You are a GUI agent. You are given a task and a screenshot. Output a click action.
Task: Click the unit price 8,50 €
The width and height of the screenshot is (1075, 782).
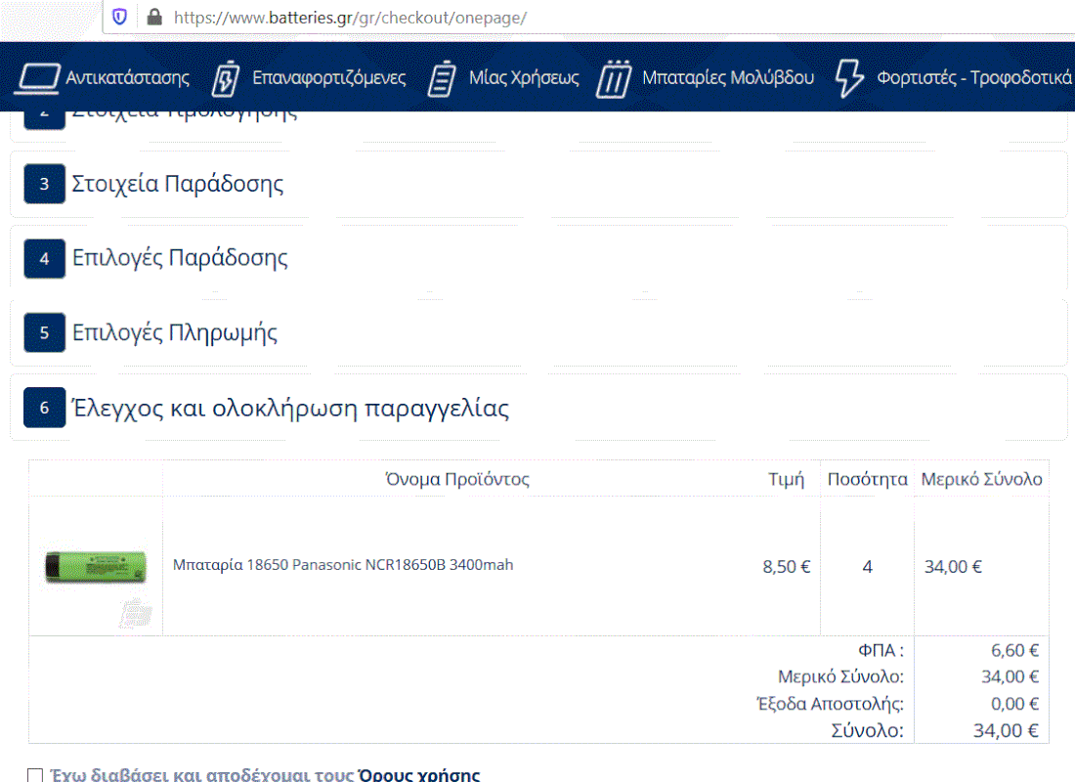point(787,567)
